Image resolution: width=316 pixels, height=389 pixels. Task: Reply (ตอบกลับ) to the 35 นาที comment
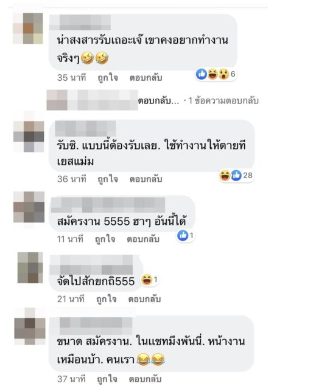coord(146,78)
